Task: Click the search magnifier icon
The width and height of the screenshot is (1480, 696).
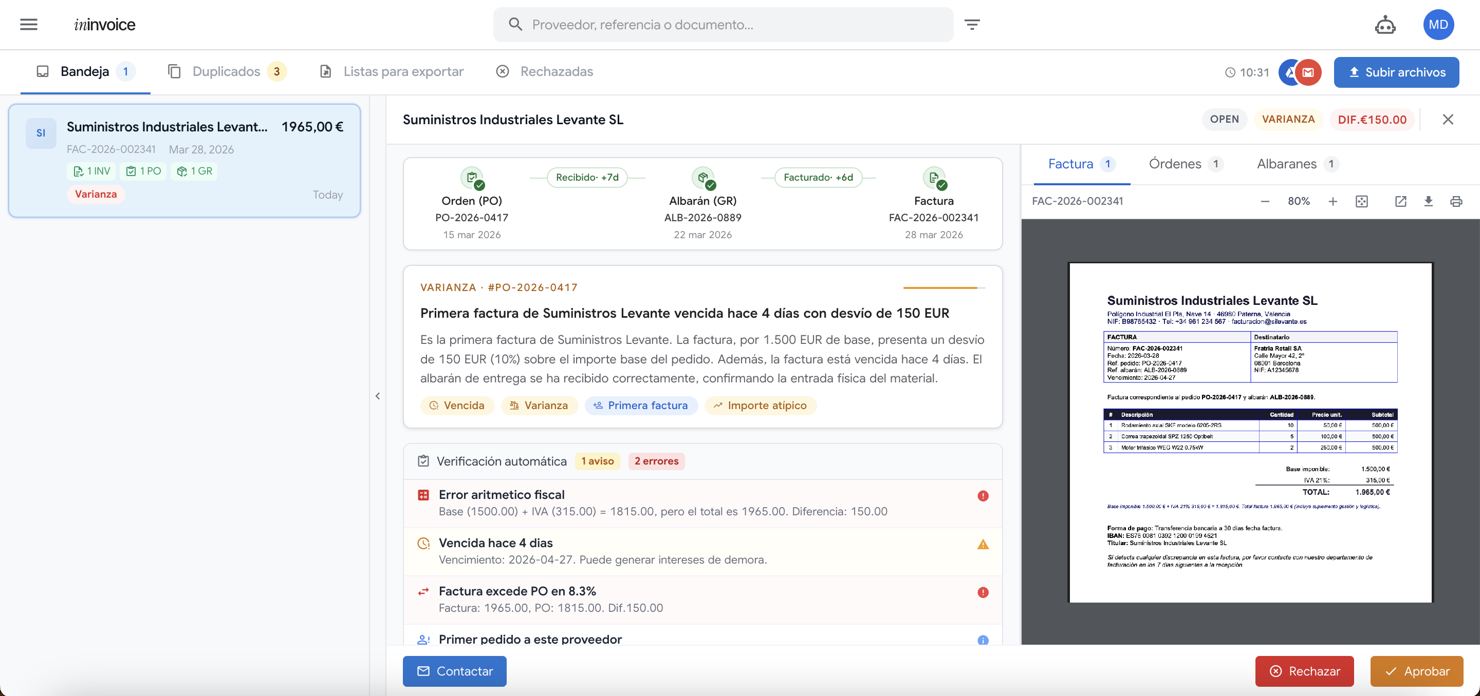Action: coord(515,24)
